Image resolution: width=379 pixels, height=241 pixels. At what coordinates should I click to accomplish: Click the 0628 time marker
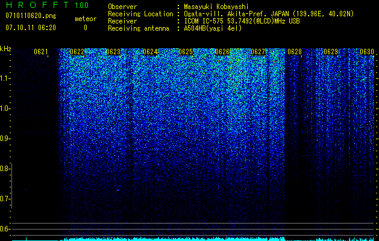(295, 52)
